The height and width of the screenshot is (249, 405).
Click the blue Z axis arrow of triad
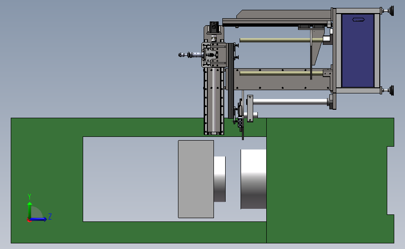[39, 219]
